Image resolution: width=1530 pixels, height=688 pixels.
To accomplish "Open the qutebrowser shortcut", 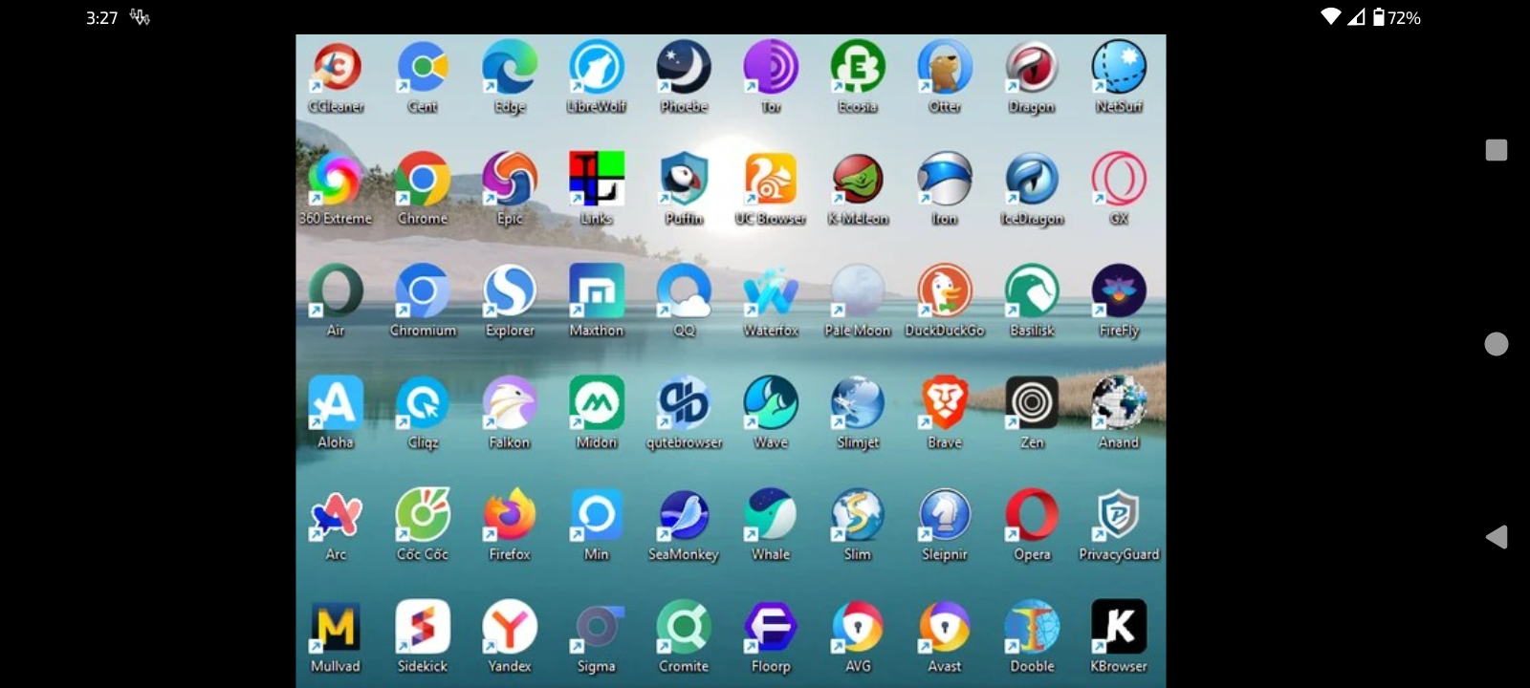I will pyautogui.click(x=684, y=402).
